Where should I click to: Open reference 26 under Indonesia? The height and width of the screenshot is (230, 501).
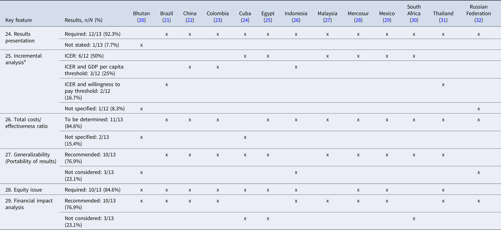[x=296, y=20]
